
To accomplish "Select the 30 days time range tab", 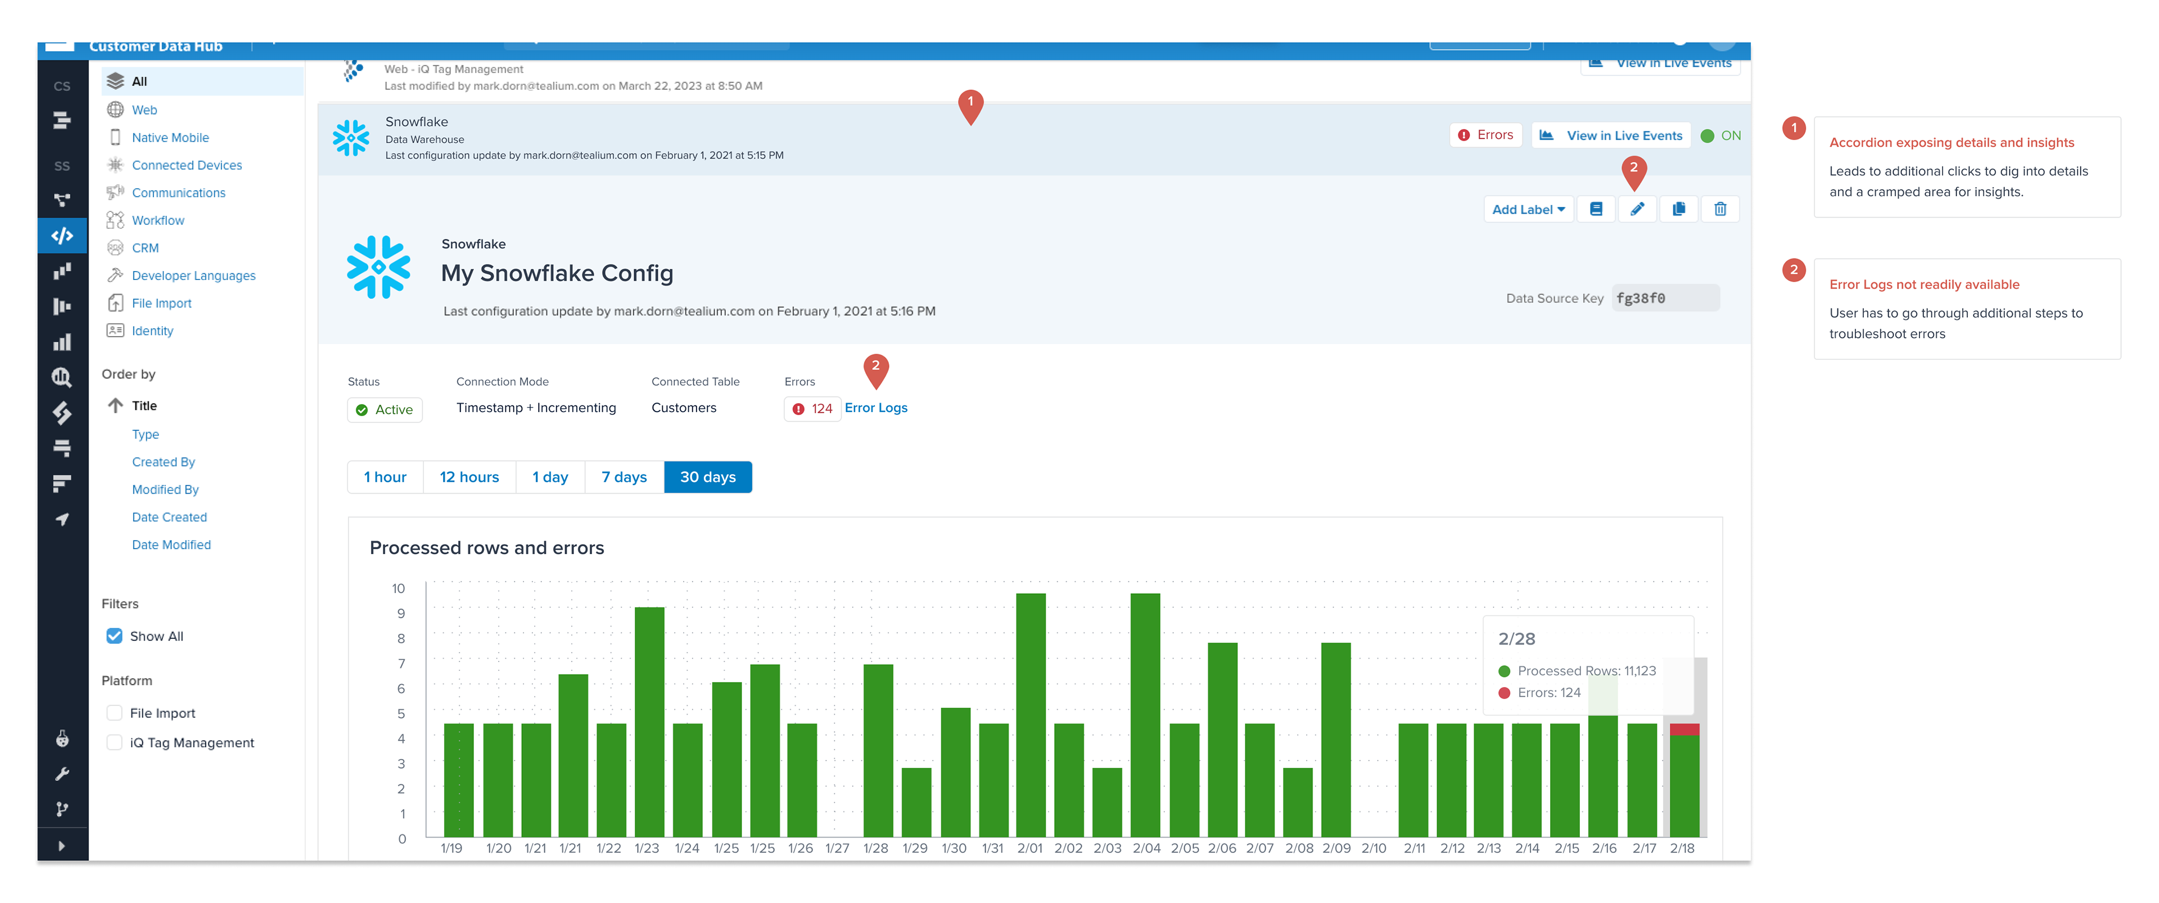I will 708,476.
